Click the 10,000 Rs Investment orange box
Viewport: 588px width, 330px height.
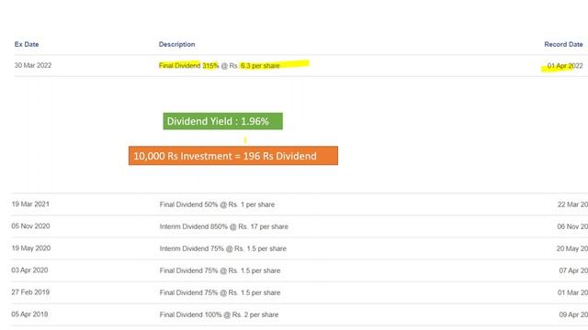(x=232, y=156)
